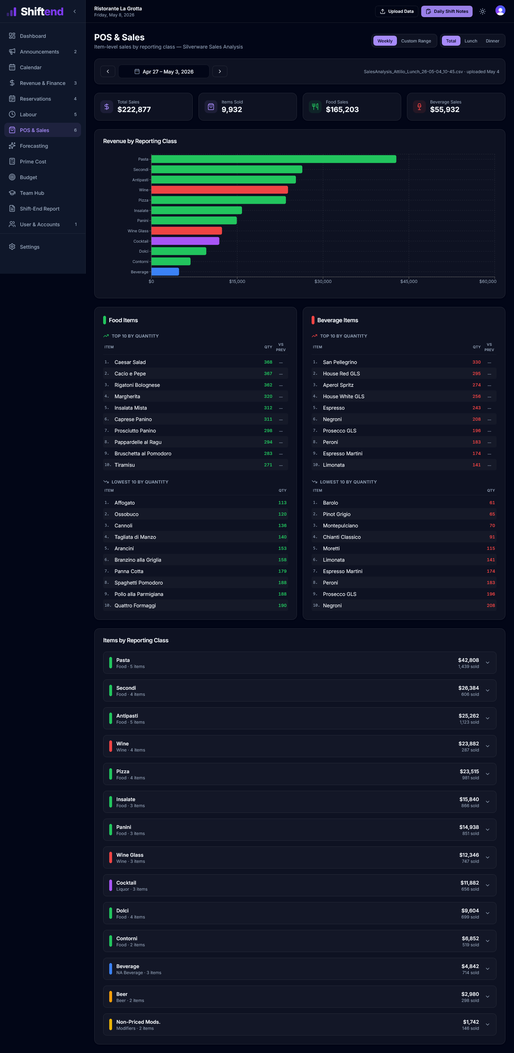Click the Prime Cost calculator icon
The width and height of the screenshot is (514, 1053).
pos(12,162)
